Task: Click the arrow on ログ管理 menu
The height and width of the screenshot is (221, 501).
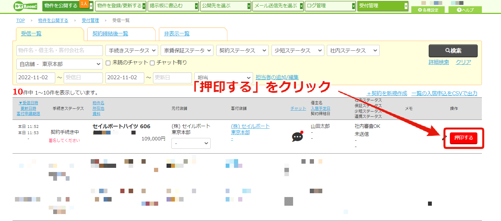Action: pyautogui.click(x=354, y=6)
